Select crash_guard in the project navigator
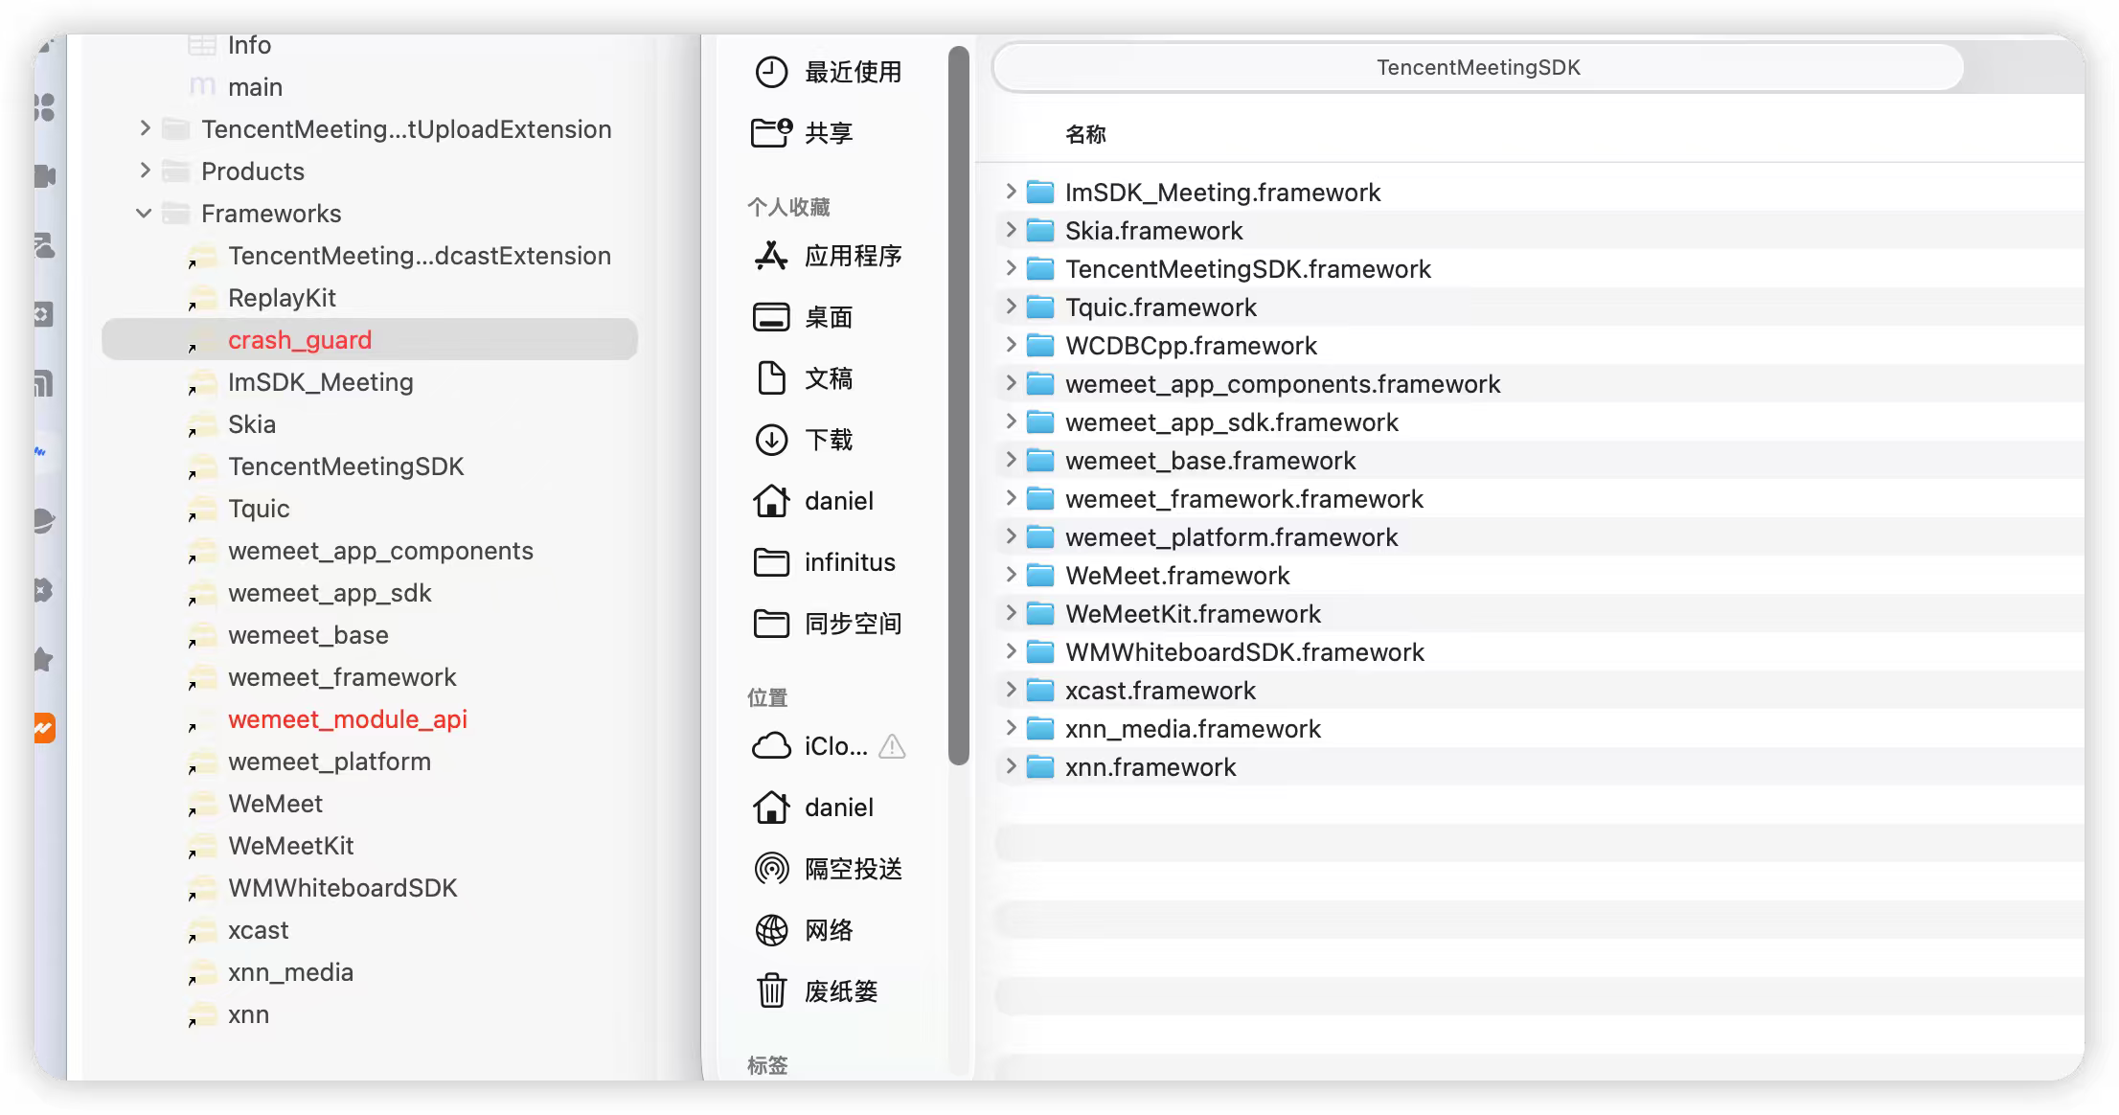This screenshot has width=2119, height=1115. [300, 339]
